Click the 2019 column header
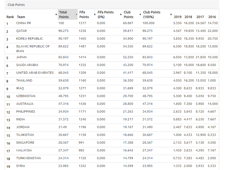Viewport: 225px width, 170px height. (x=178, y=17)
